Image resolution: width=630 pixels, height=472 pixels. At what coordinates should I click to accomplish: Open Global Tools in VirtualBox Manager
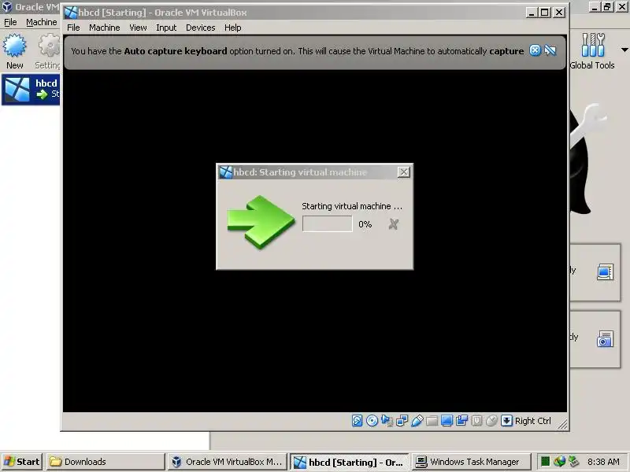(x=592, y=50)
